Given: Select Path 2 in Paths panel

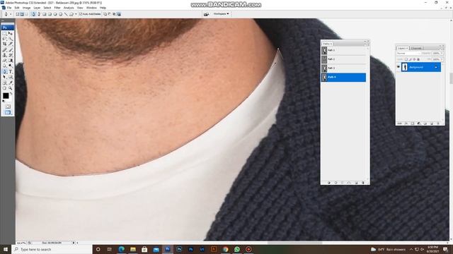Looking at the screenshot, I should tap(343, 59).
